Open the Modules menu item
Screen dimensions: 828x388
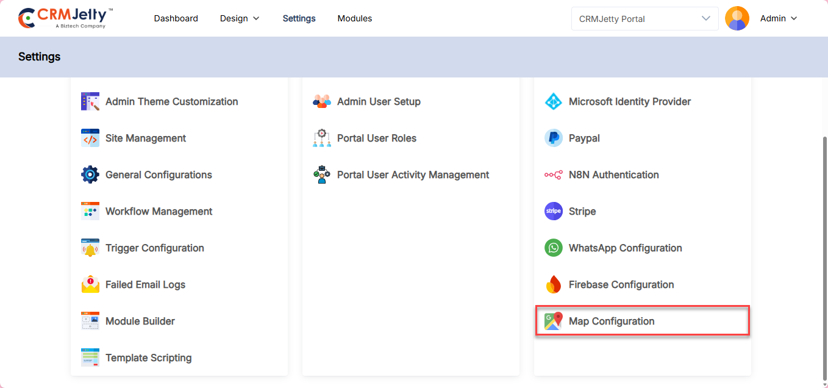pyautogui.click(x=355, y=18)
